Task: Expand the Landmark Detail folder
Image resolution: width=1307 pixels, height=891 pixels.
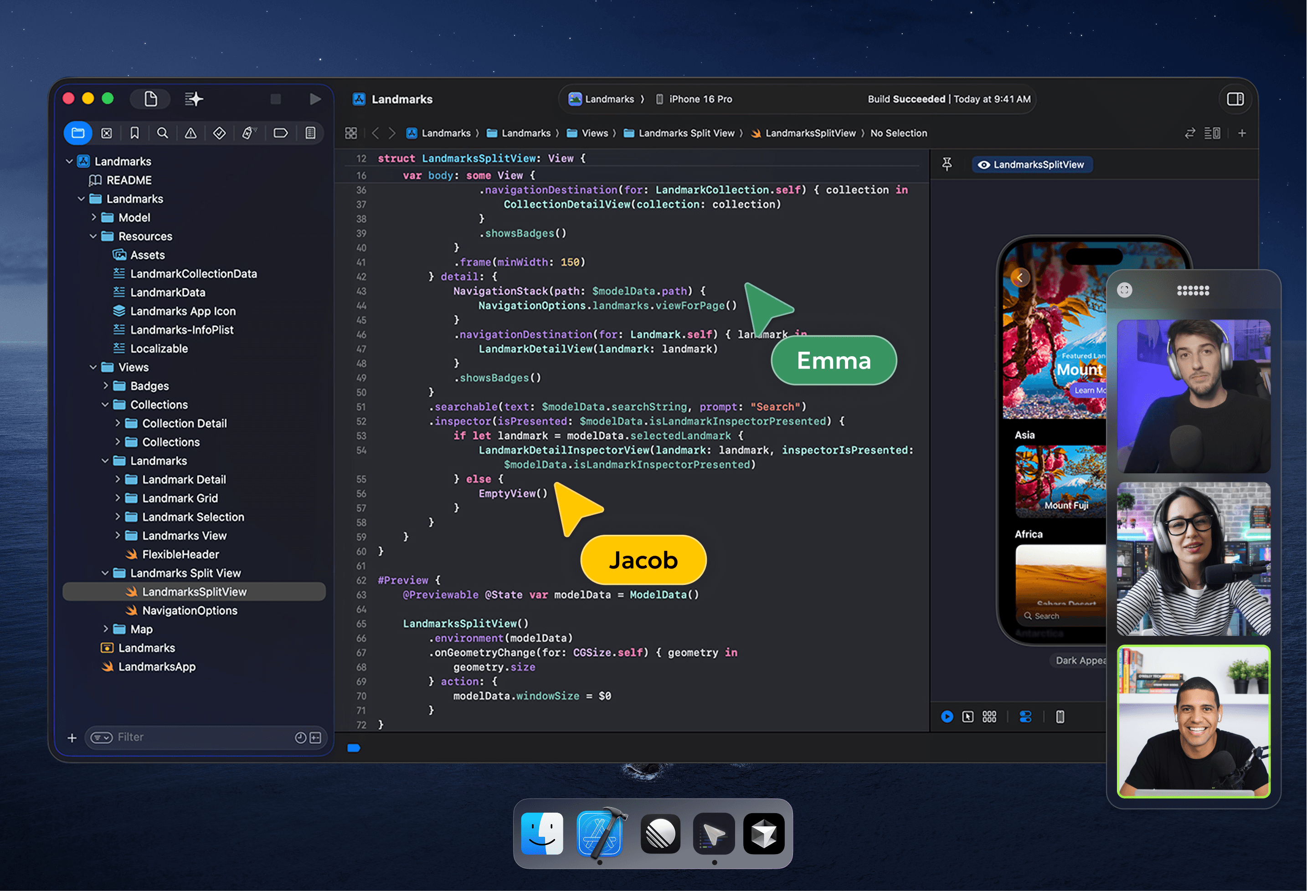Action: click(x=117, y=479)
